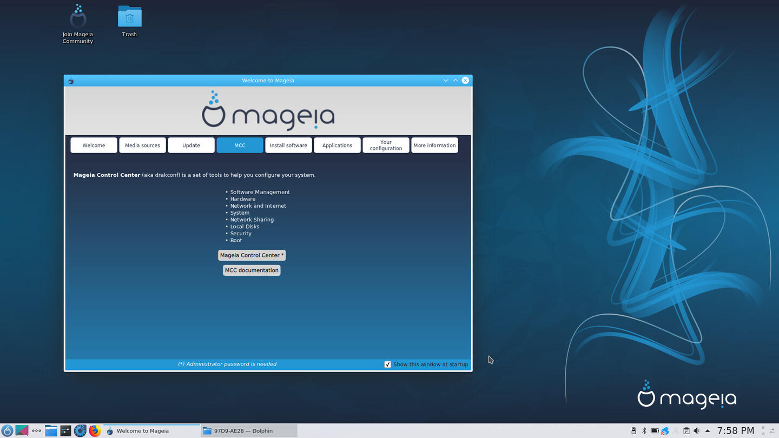Open System Settings sliders icon in taskbar
This screenshot has height=438, width=779.
65,430
